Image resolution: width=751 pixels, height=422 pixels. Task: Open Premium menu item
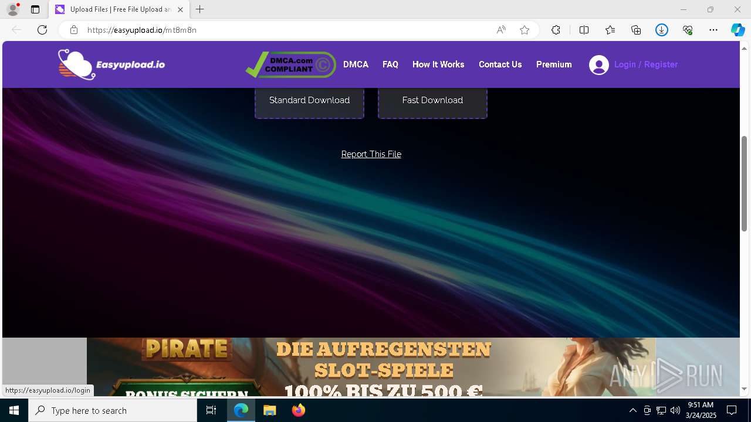[554, 64]
